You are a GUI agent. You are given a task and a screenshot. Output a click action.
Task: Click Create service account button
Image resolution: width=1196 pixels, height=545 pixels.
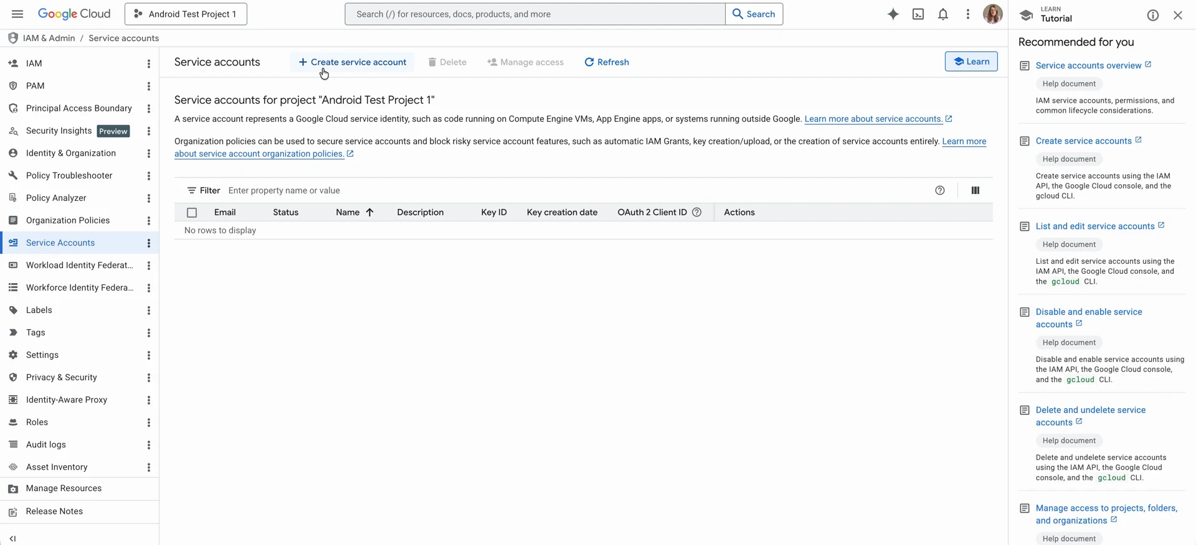(353, 62)
